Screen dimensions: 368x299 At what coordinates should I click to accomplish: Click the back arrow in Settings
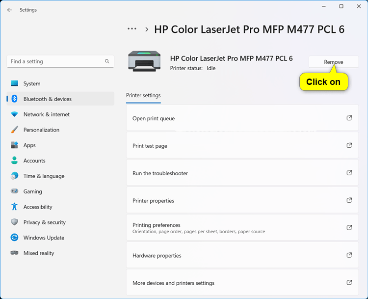click(9, 10)
